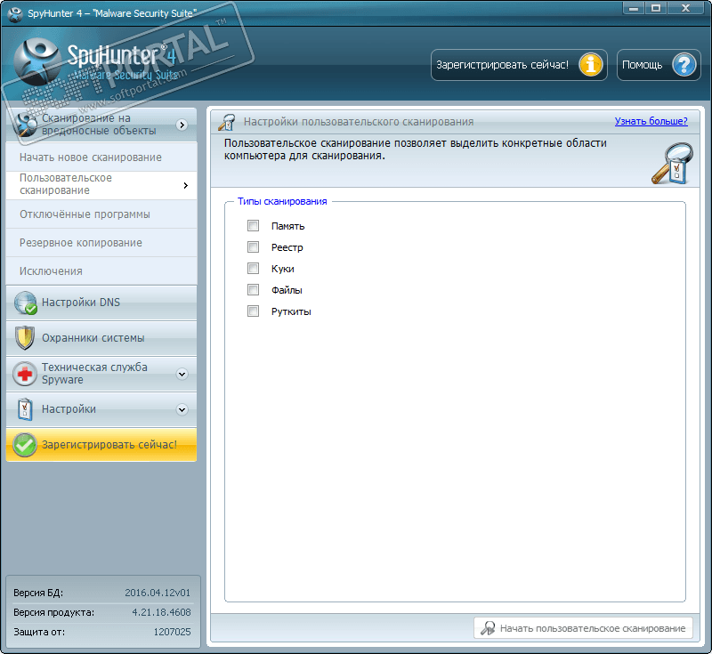Image resolution: width=712 pixels, height=654 pixels.
Task: Click the custom scan settings header icon
Action: click(x=227, y=122)
